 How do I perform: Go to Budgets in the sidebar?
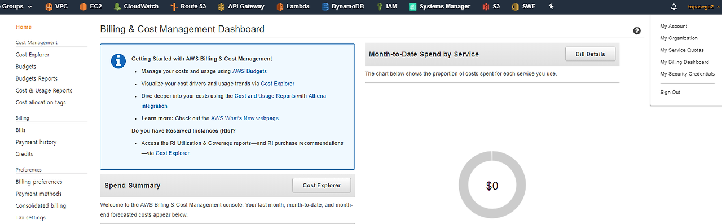coord(26,67)
